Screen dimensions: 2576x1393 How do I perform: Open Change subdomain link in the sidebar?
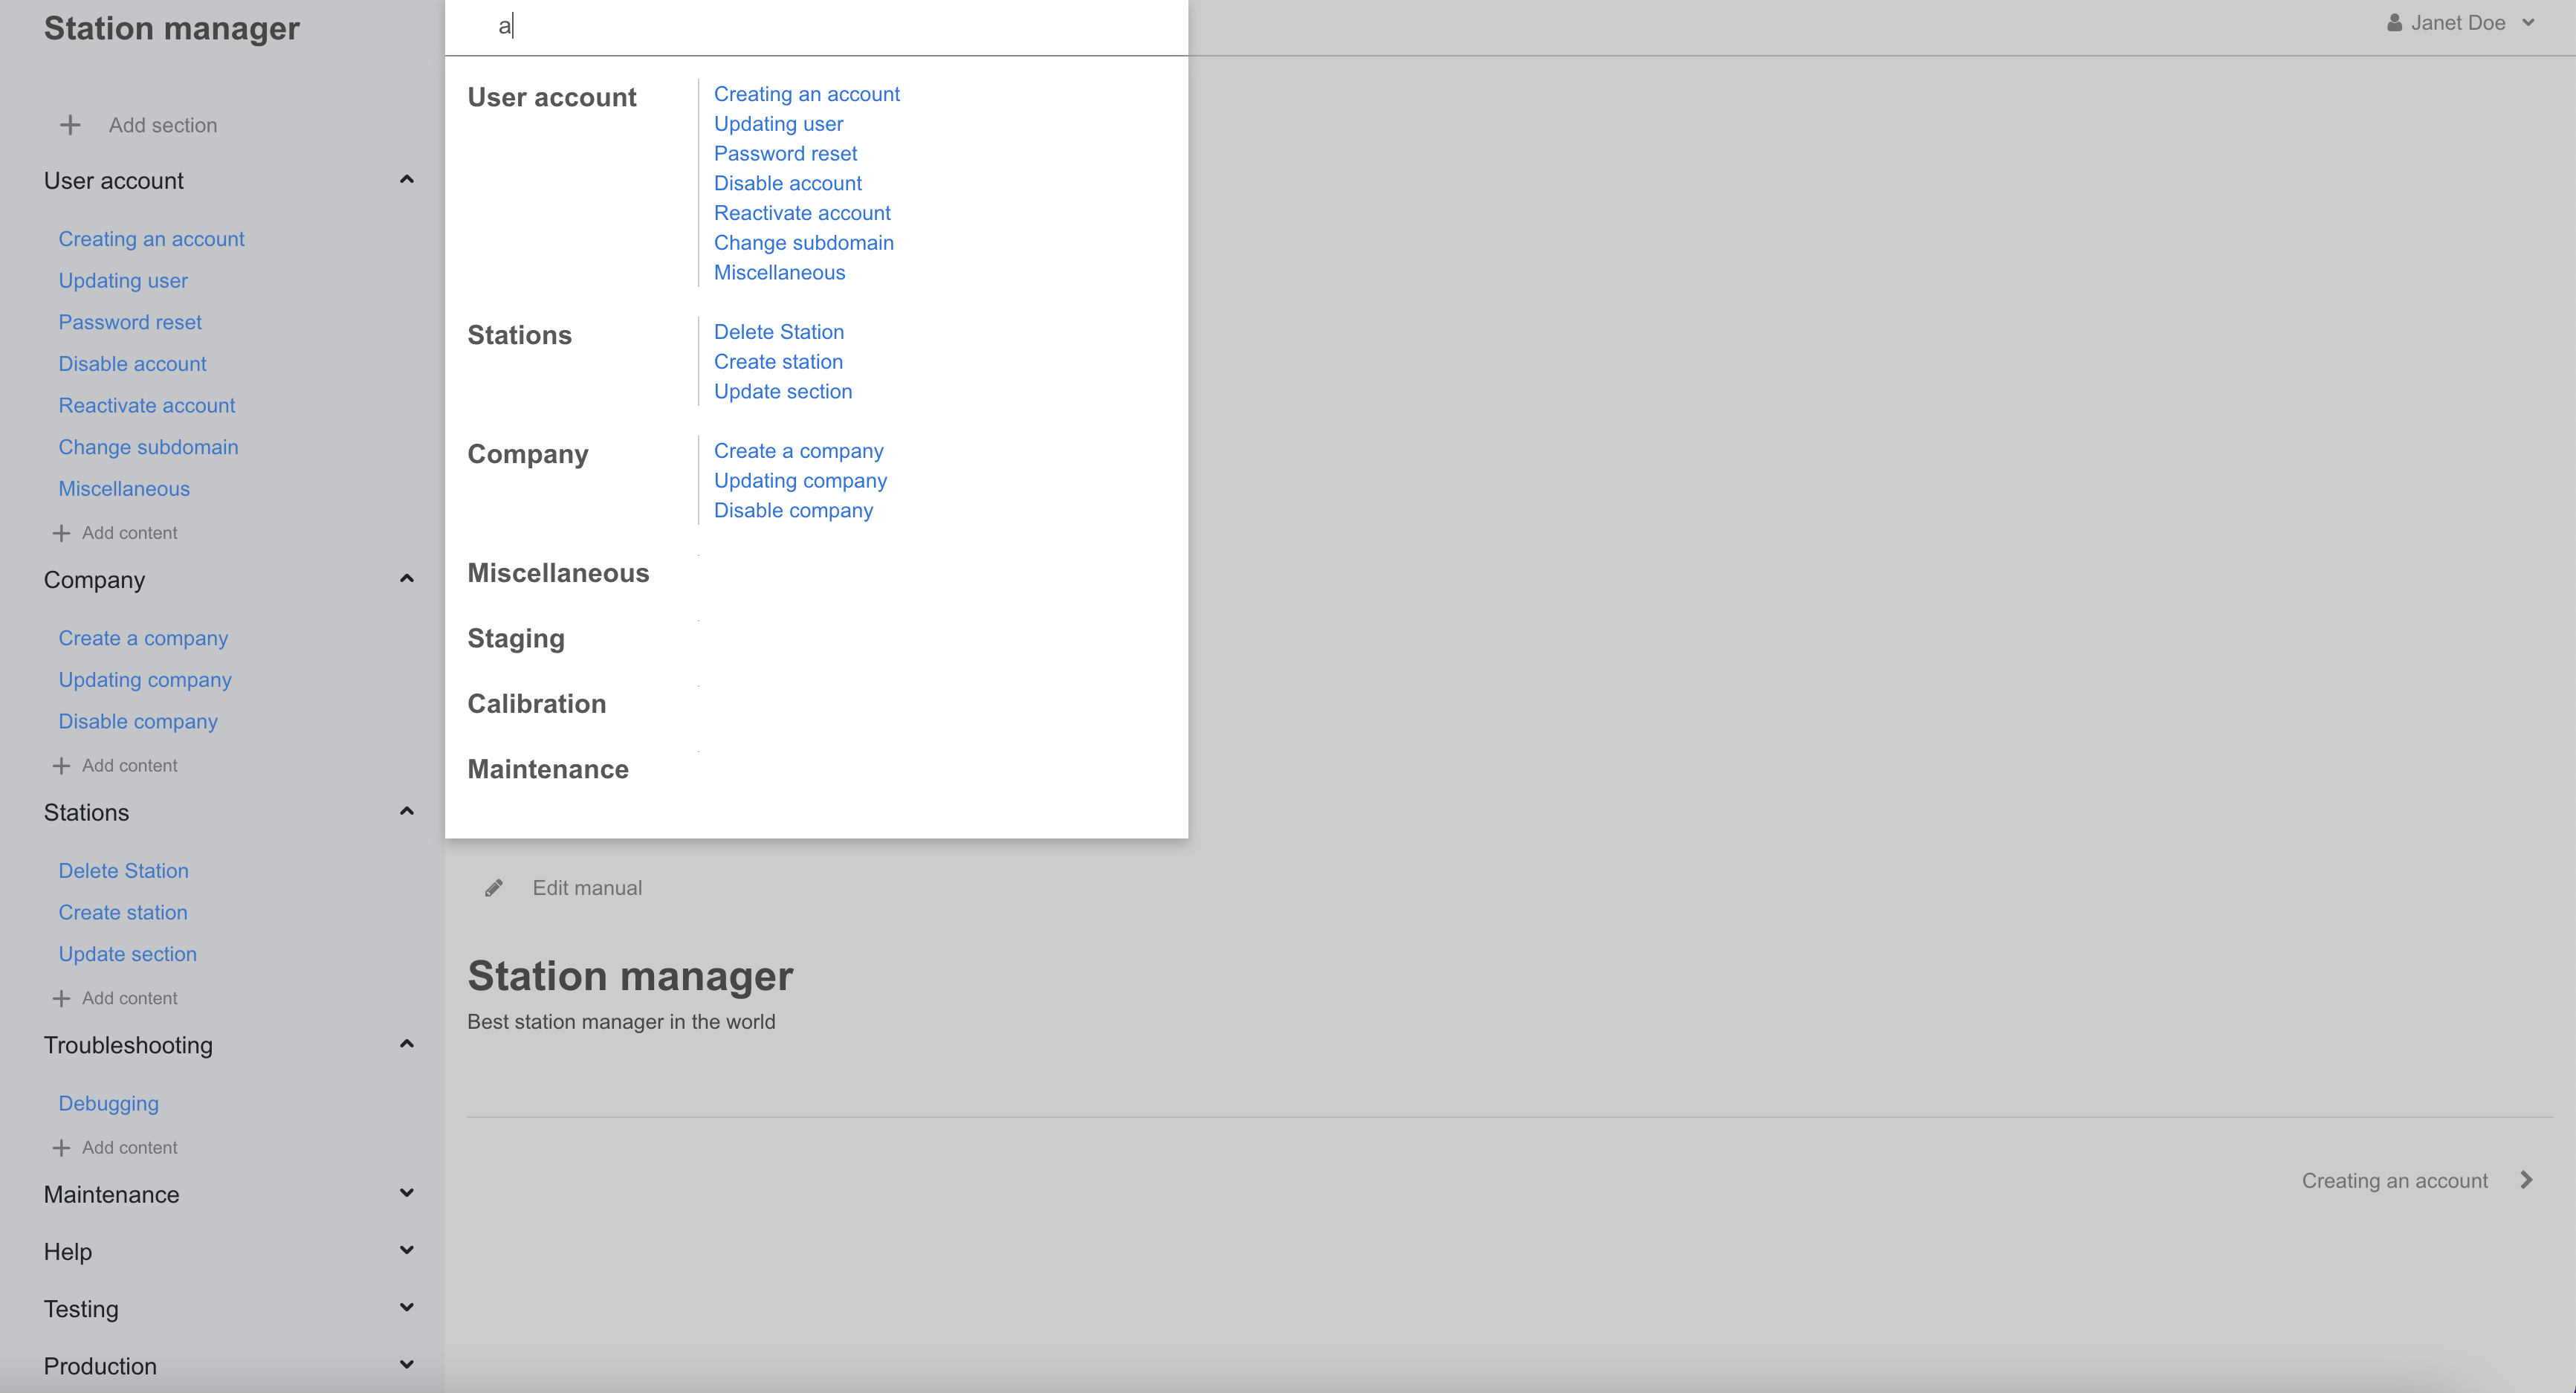coord(148,447)
